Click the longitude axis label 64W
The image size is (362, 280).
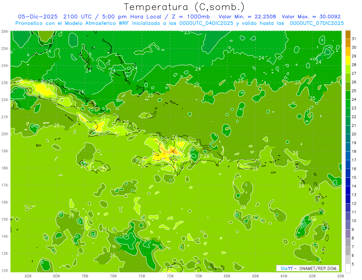(x=284, y=276)
